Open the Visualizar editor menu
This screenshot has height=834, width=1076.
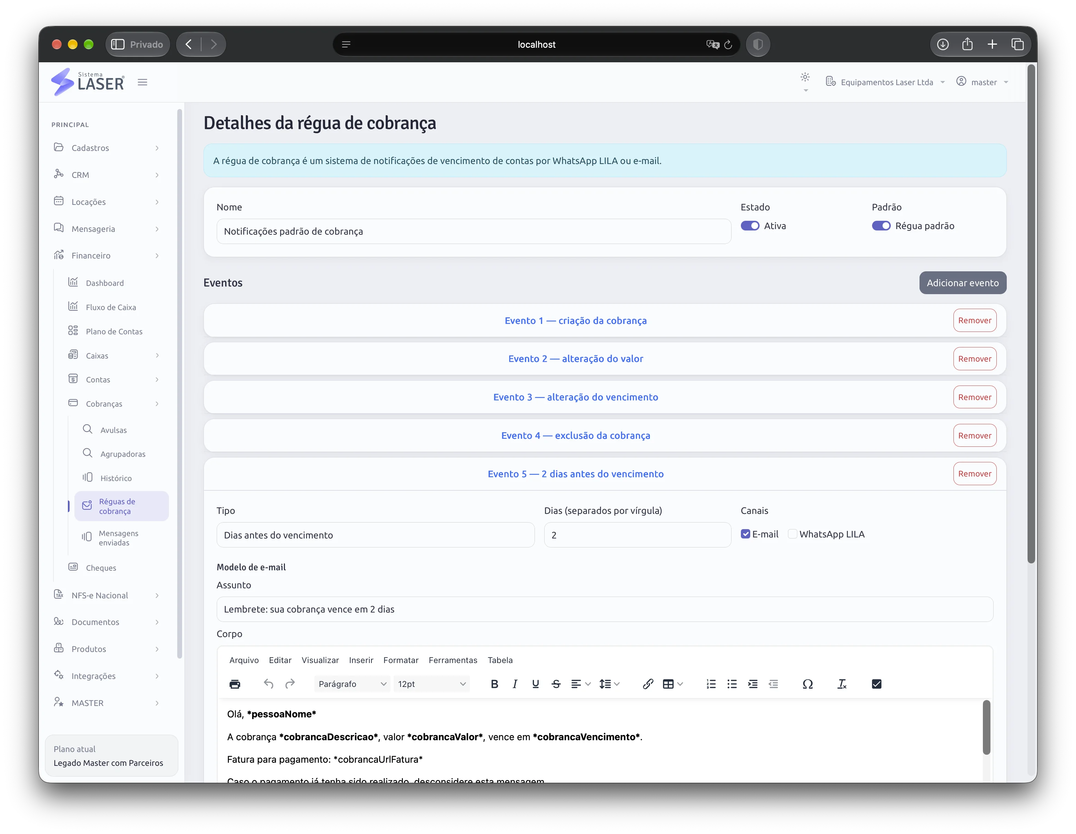tap(320, 660)
